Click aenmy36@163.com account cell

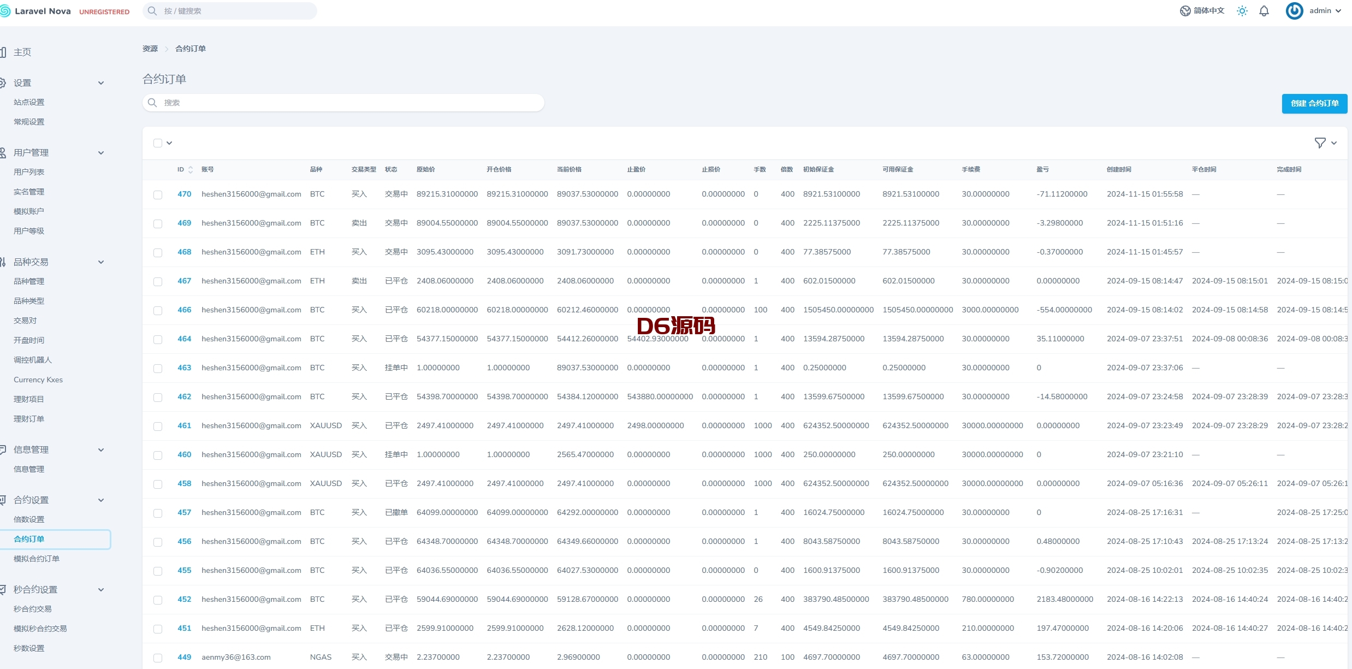pyautogui.click(x=236, y=658)
